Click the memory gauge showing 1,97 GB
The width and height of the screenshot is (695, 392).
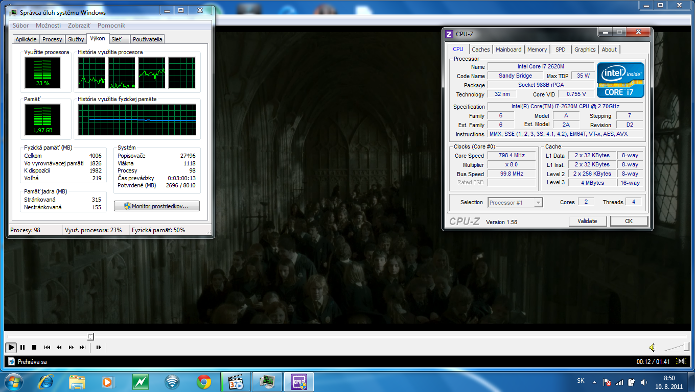(42, 119)
